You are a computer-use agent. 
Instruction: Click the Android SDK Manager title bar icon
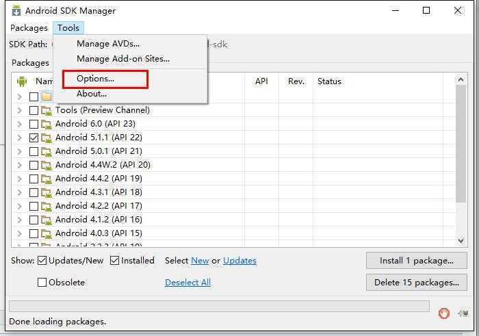point(16,10)
